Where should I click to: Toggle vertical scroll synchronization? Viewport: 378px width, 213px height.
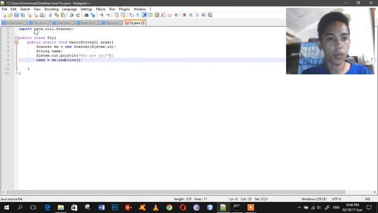(116, 15)
